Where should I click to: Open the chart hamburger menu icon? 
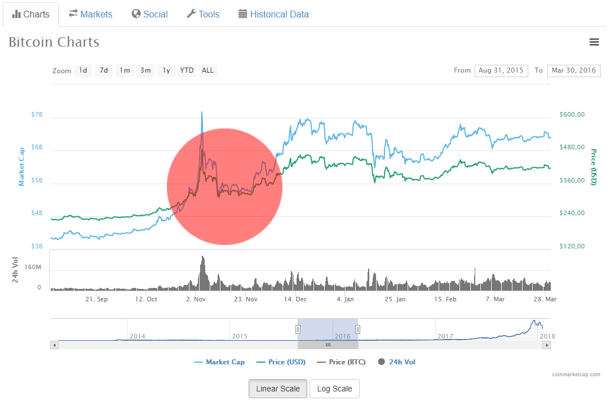tap(594, 42)
